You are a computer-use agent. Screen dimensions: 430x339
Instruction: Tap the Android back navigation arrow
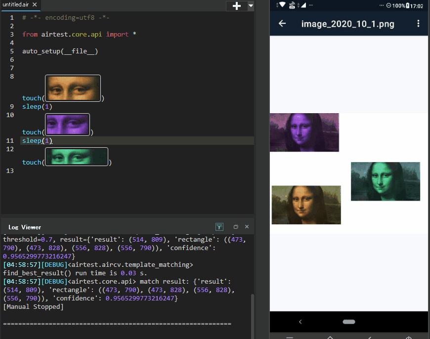(301, 321)
